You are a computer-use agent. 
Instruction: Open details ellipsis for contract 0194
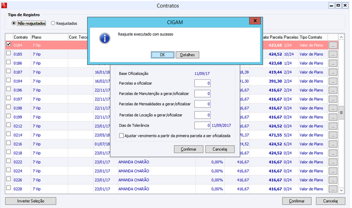coord(333,81)
